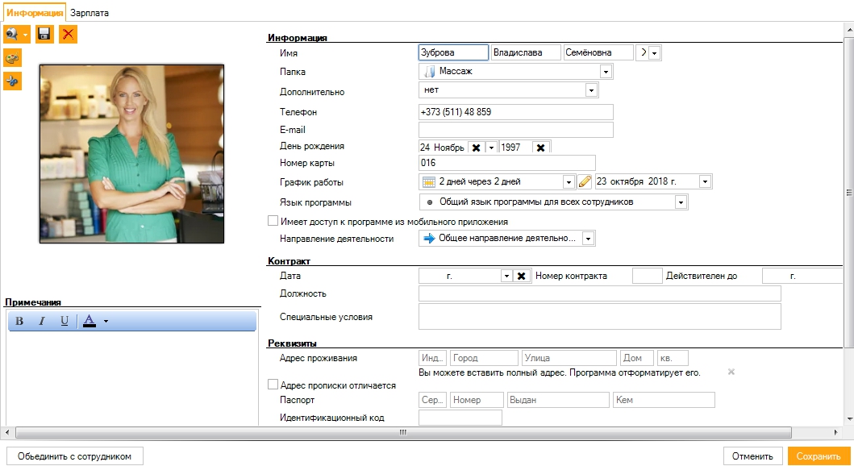Open the Дополнительно dropdown showing нет
This screenshot has width=854, height=466.
click(591, 90)
